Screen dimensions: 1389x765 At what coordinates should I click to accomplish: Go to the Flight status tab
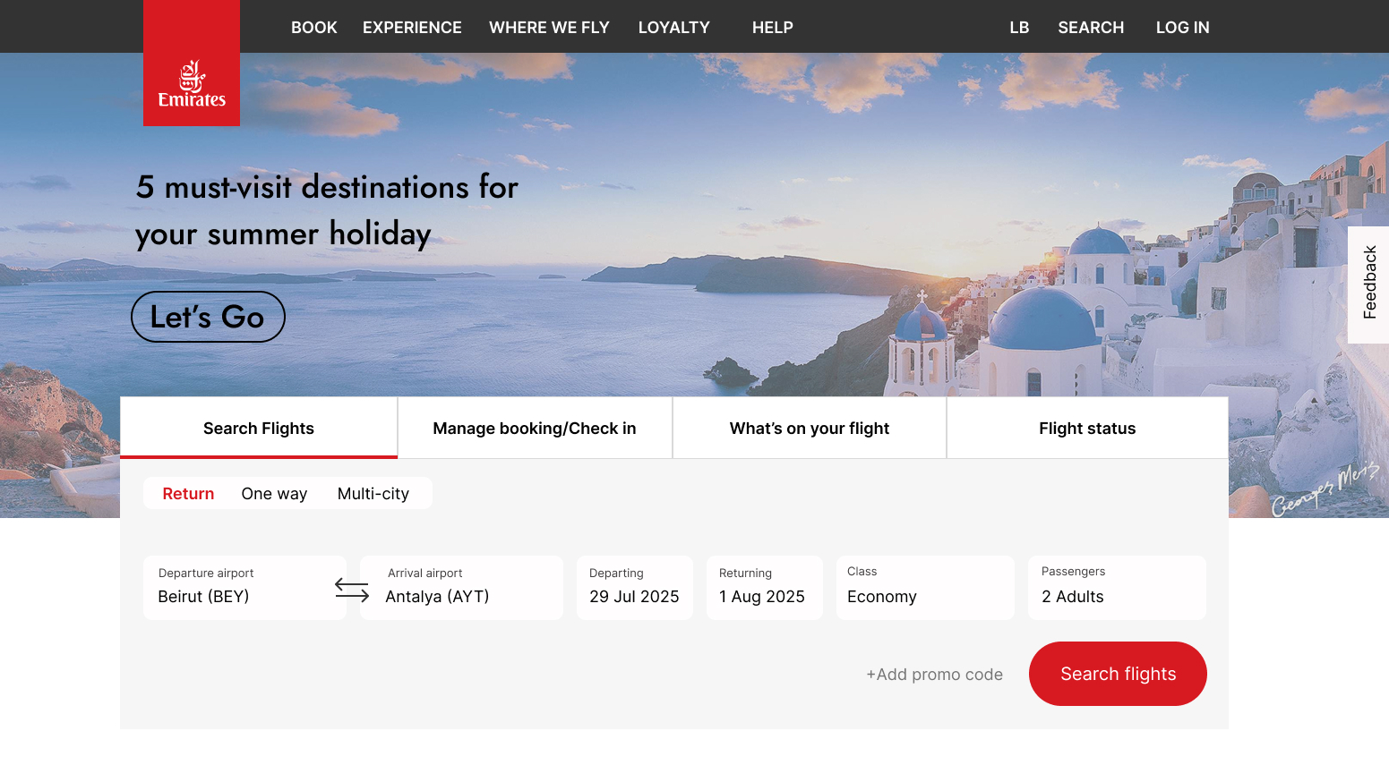[1086, 429]
